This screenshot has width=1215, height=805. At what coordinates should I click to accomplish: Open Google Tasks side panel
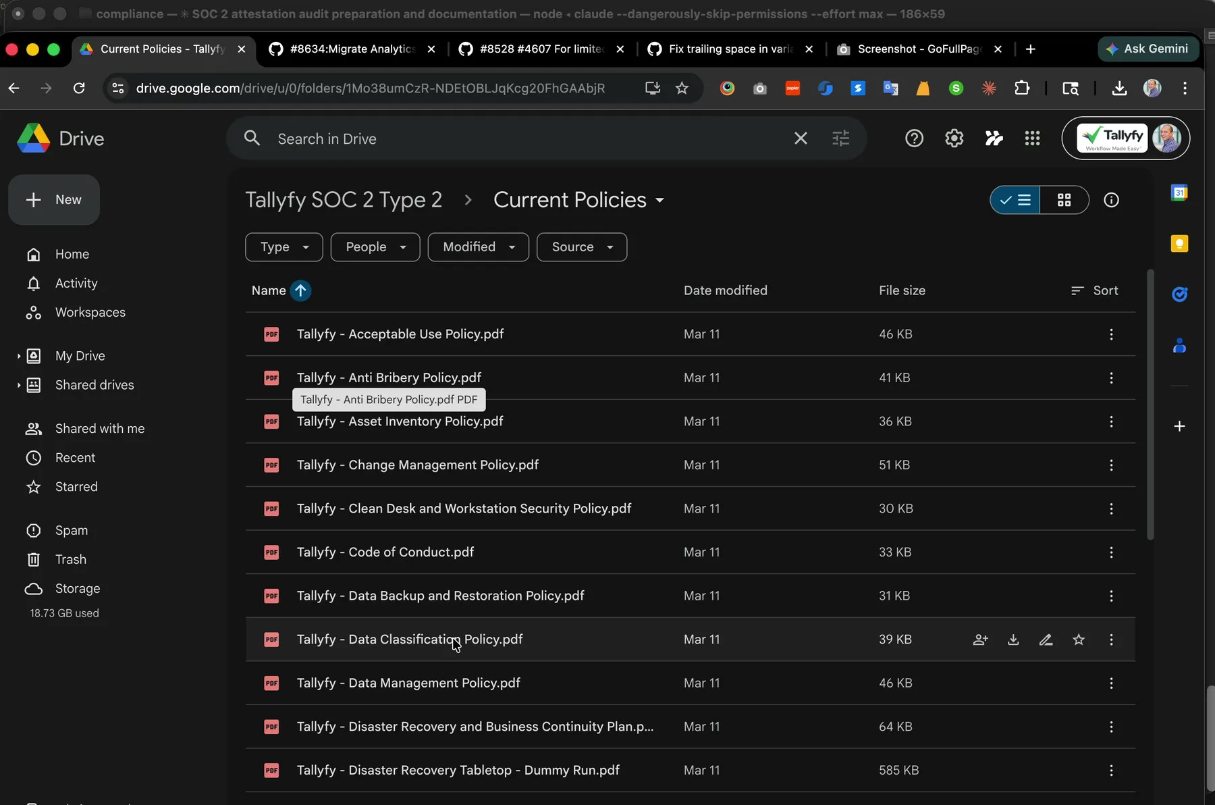point(1179,294)
